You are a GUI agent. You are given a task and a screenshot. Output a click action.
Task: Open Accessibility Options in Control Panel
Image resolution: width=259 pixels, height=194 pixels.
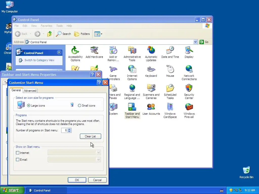pyautogui.click(x=75, y=54)
